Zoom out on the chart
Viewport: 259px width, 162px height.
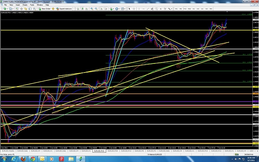96,9
